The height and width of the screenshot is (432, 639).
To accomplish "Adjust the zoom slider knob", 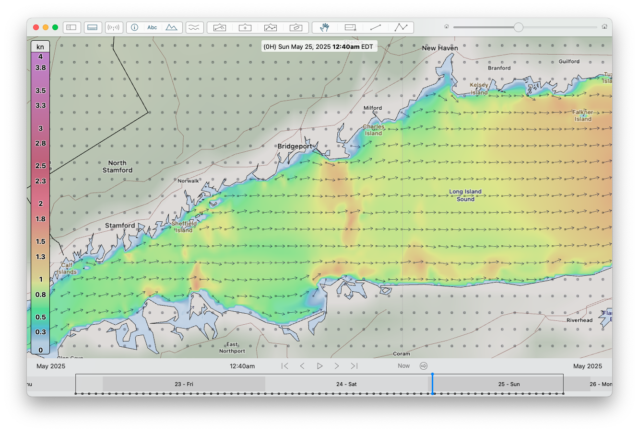I will [519, 27].
